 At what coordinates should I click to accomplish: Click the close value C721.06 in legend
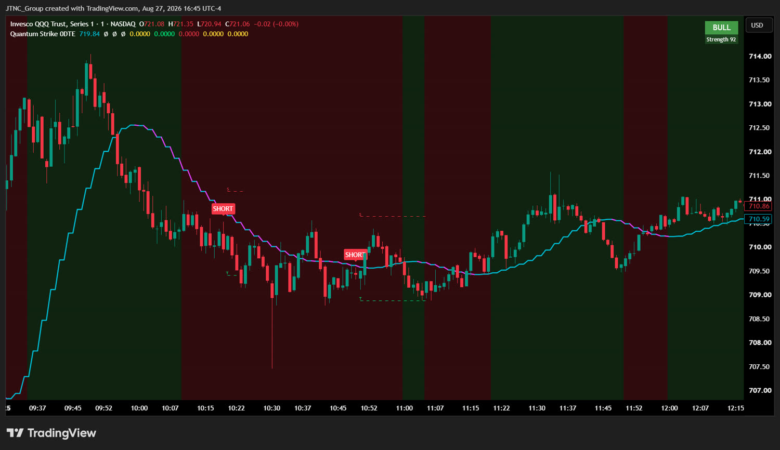click(x=238, y=24)
